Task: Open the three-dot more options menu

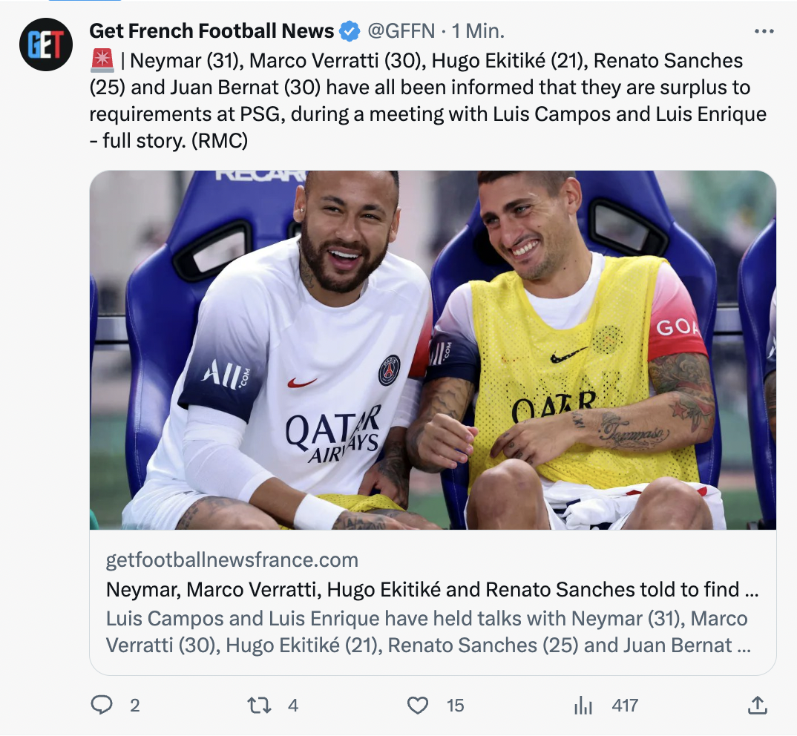Action: click(764, 32)
